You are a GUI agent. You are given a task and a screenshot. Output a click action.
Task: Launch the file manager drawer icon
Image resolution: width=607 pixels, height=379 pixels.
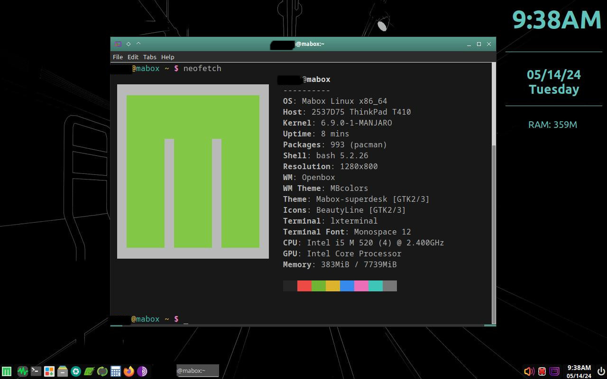coord(62,371)
